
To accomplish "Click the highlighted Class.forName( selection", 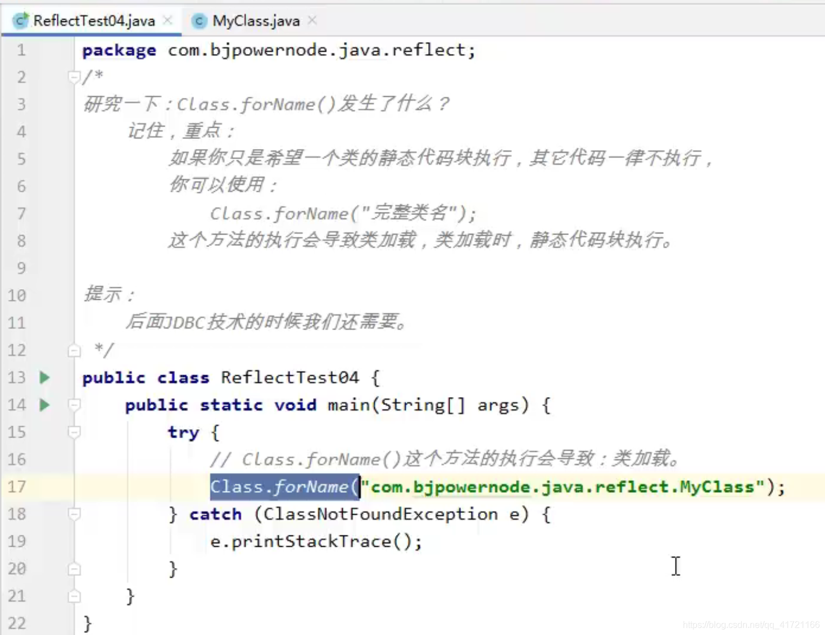I will [x=285, y=487].
